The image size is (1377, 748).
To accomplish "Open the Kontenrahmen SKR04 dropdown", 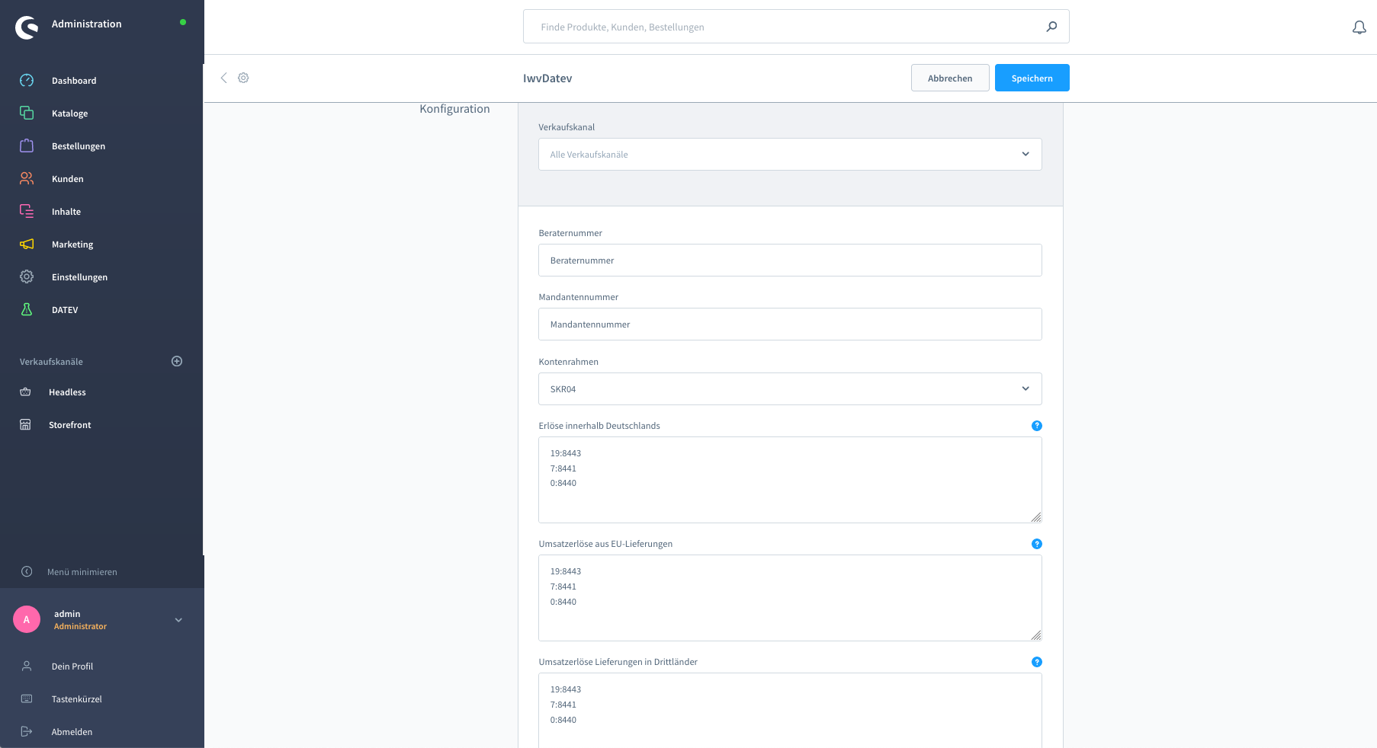I will tap(789, 389).
